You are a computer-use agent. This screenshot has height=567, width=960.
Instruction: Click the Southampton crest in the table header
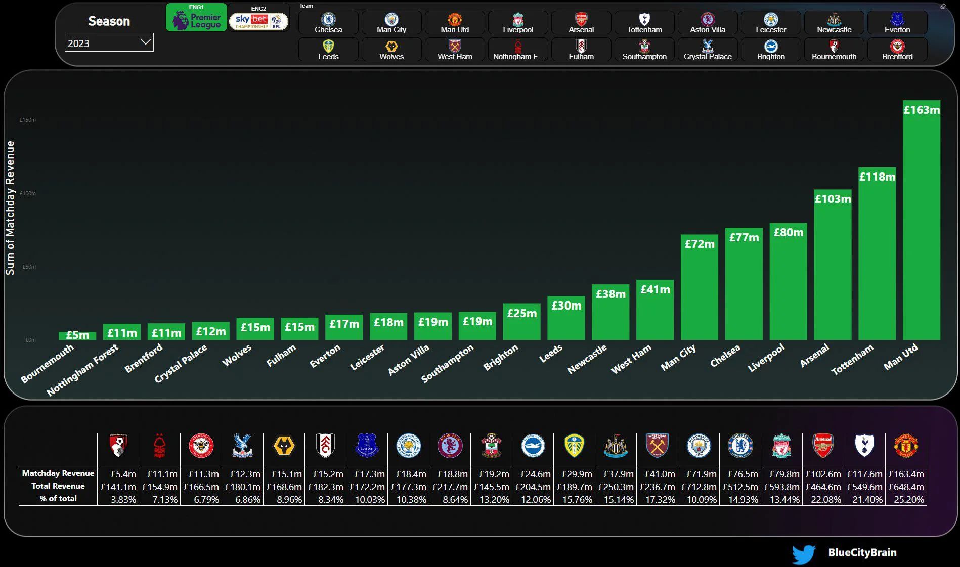pos(491,446)
